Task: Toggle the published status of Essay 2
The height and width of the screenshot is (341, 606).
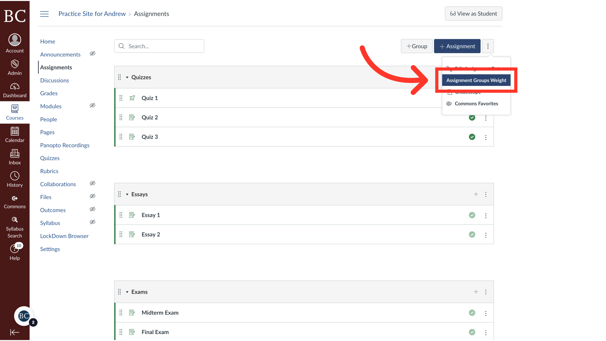Action: pyautogui.click(x=472, y=234)
